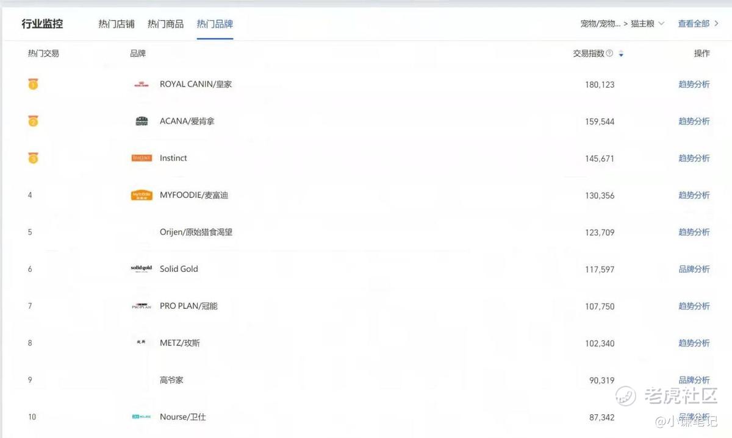Click brand name Nourse/卫仕

point(183,417)
